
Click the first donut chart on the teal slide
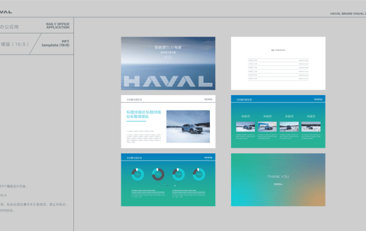coord(137,175)
